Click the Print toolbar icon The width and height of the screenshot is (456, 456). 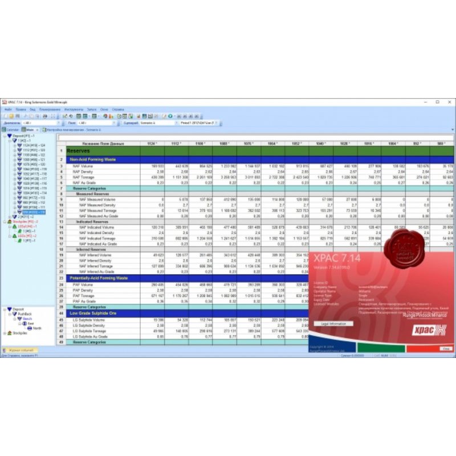point(45,116)
